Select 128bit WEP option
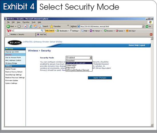Viewport: 157px width, 133px height. pos(79,65)
